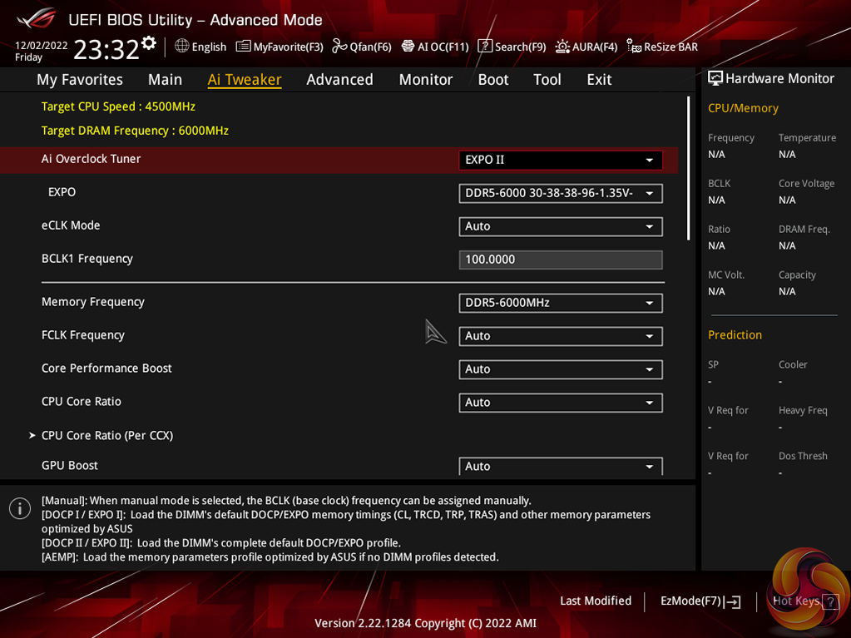Open Qfan(F6) fan control
This screenshot has width=851, height=638.
coord(362,47)
